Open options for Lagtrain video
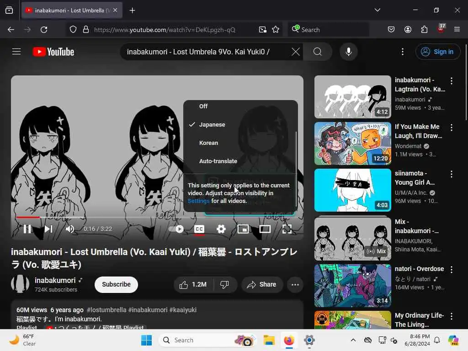 (x=451, y=80)
